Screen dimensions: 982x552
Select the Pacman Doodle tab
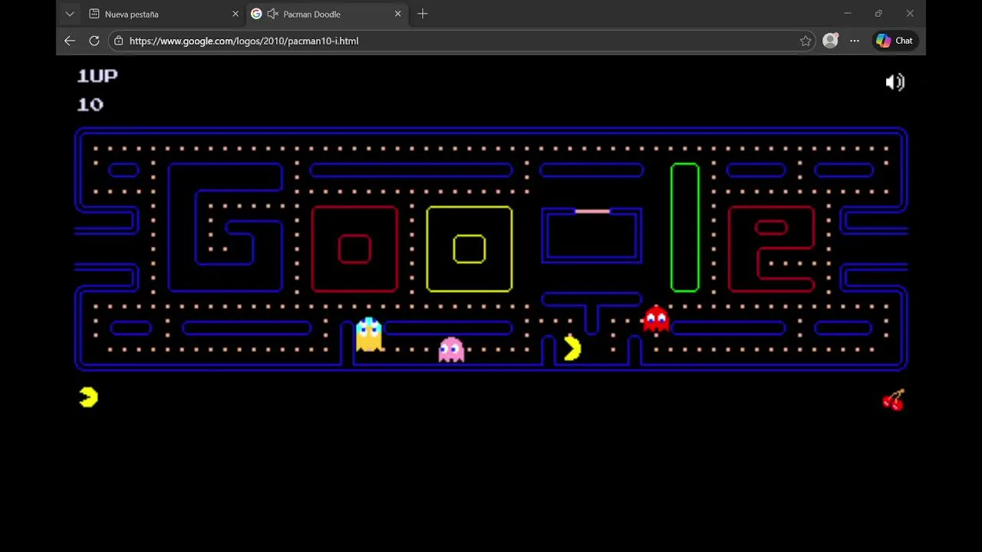point(327,14)
